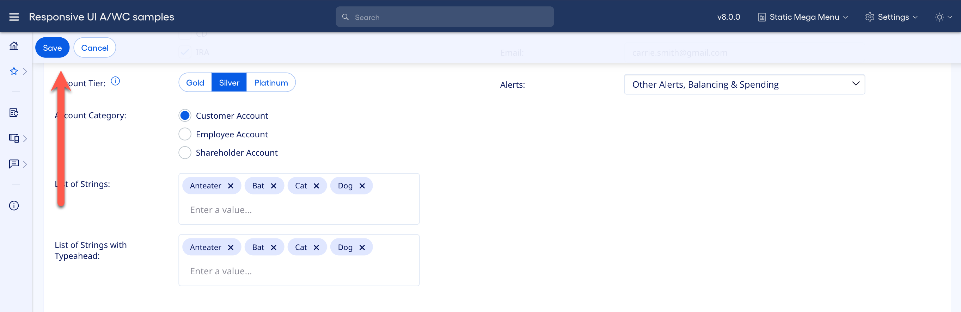The width and height of the screenshot is (961, 312).
Task: Click the info tooltip icon beside Account Tier
Action: pyautogui.click(x=116, y=81)
